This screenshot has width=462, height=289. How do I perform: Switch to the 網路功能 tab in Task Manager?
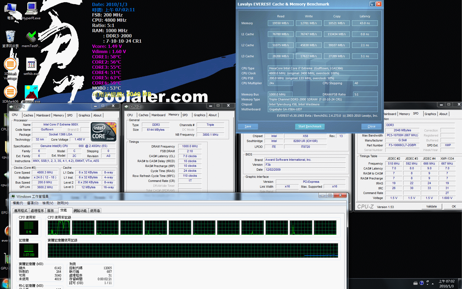coord(80,211)
